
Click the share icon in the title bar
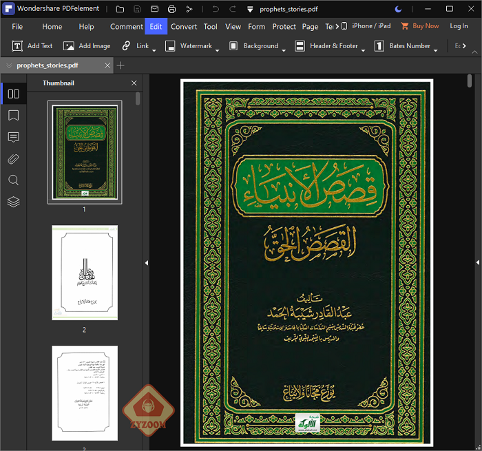point(189,9)
